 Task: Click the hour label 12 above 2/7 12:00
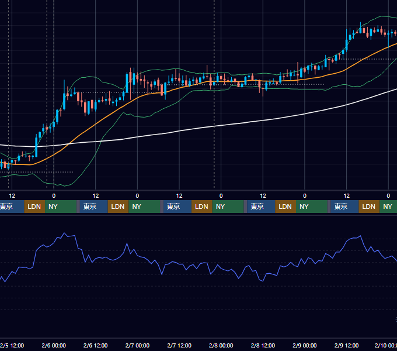coord(179,196)
